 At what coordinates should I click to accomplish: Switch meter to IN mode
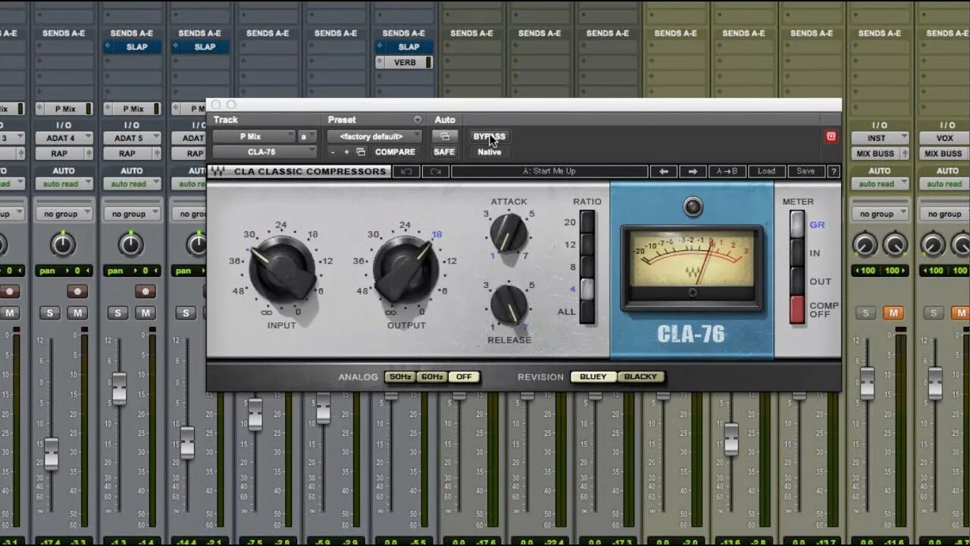tap(797, 253)
